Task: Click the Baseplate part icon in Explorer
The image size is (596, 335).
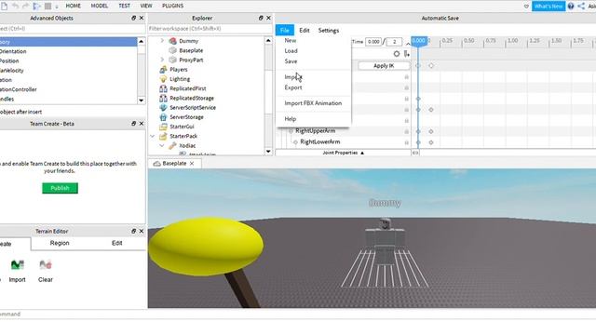Action: (x=172, y=50)
